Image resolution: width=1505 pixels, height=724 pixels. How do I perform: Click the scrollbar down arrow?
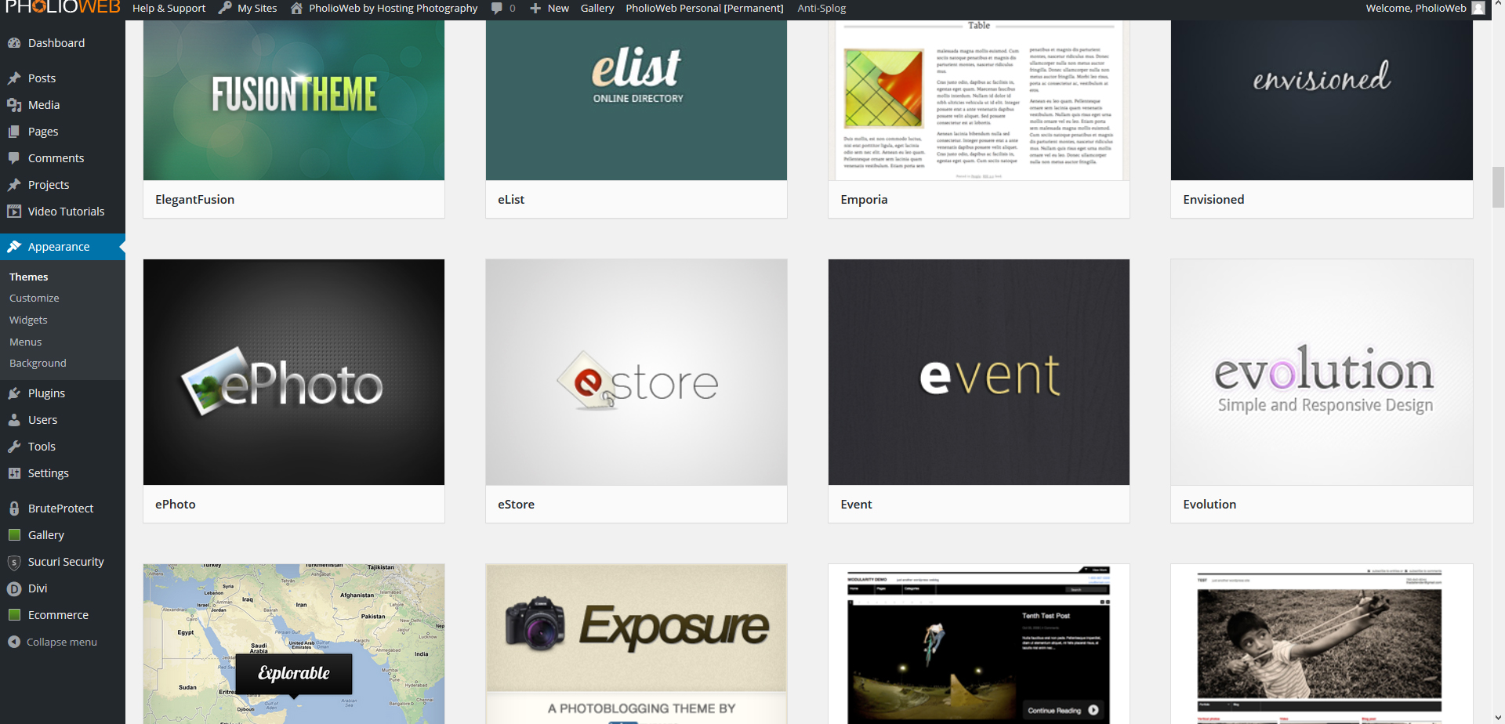coord(1498,717)
